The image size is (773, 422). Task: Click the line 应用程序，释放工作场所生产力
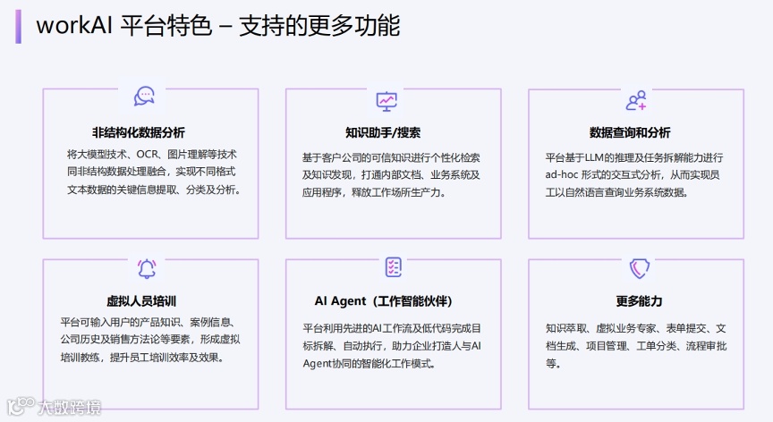pos(374,192)
